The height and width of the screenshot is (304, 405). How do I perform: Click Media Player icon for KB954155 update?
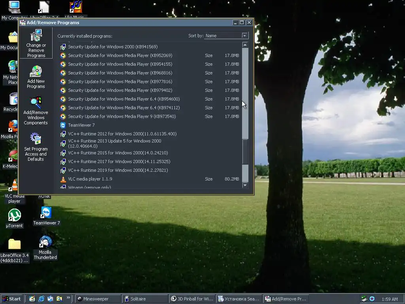(x=63, y=64)
